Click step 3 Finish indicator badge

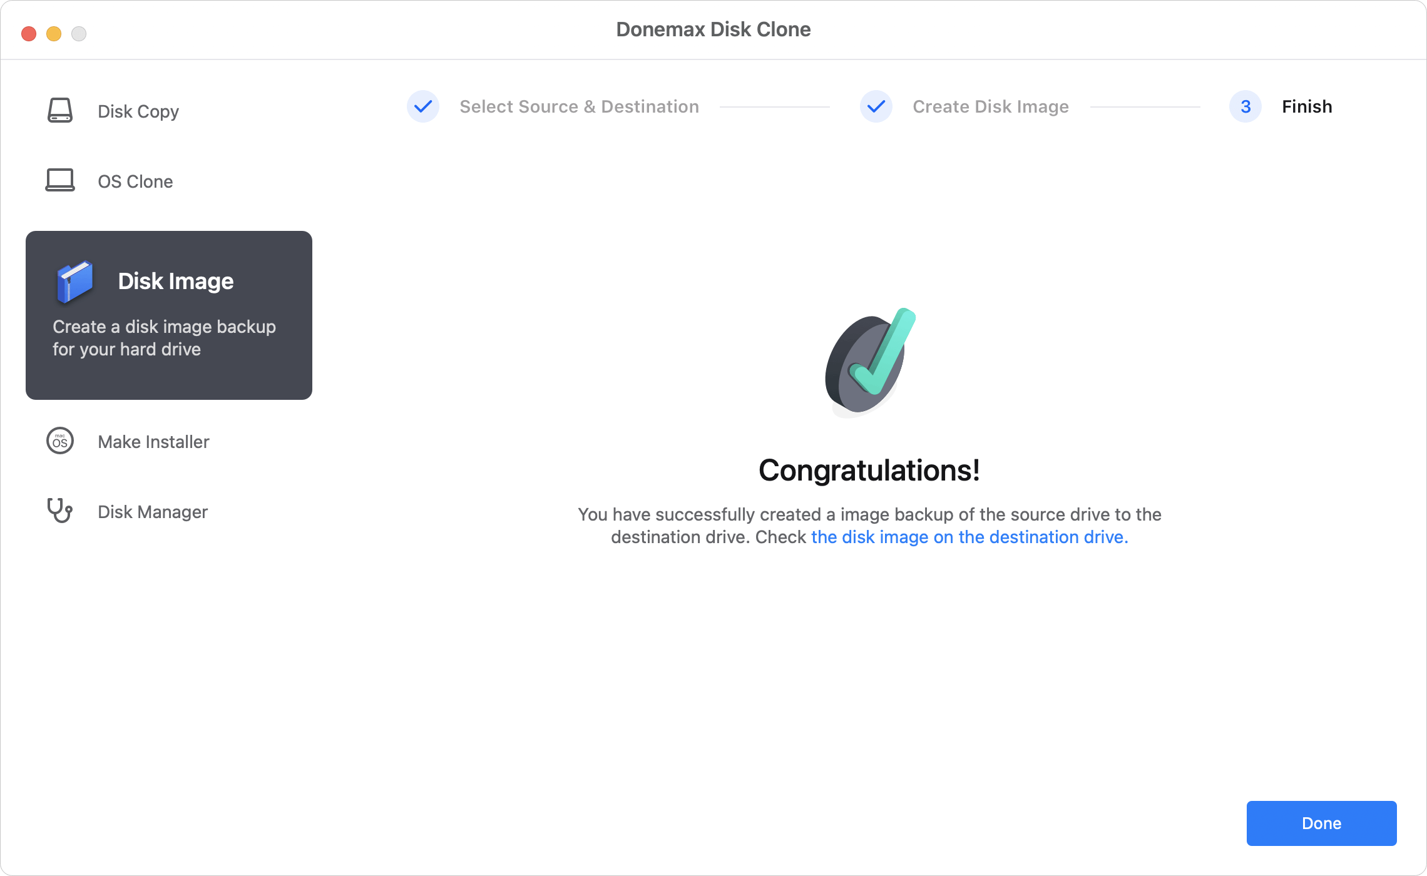[1244, 106]
